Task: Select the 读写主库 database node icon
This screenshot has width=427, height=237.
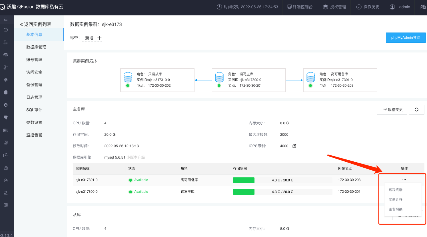Action: coord(219,77)
